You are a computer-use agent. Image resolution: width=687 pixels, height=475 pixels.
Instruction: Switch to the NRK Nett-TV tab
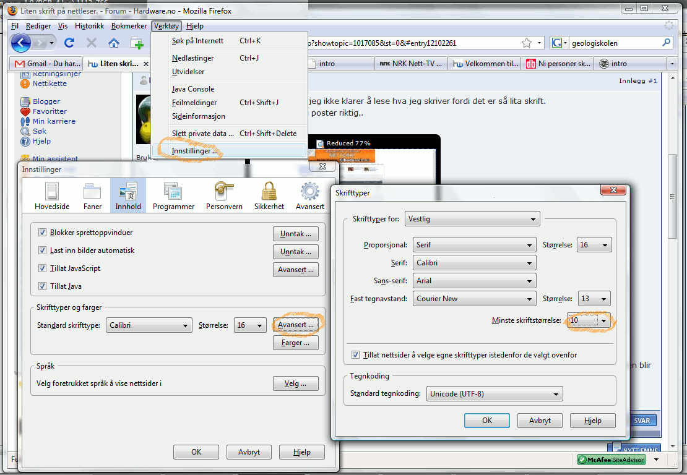pyautogui.click(x=410, y=64)
